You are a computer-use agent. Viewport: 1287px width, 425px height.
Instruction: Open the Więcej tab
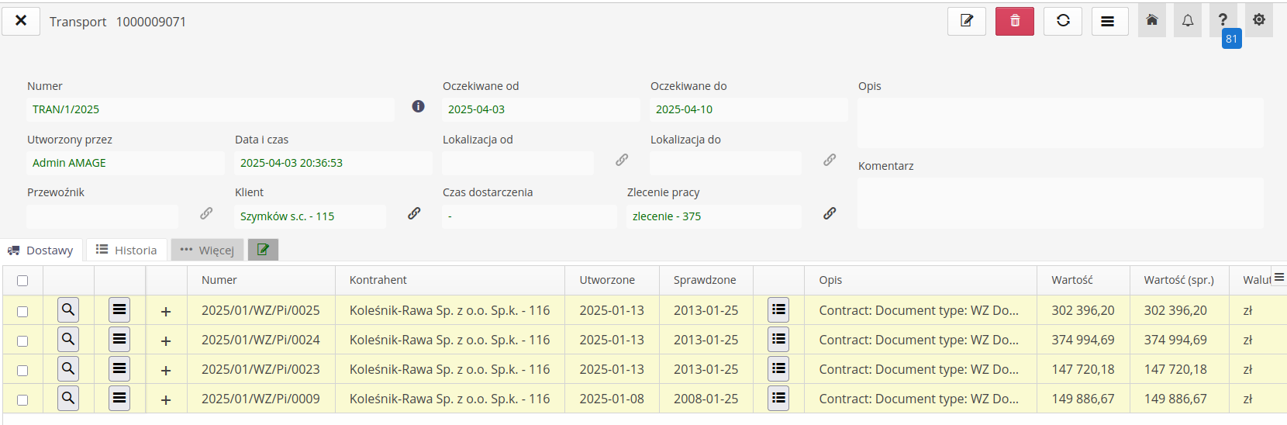click(x=207, y=250)
